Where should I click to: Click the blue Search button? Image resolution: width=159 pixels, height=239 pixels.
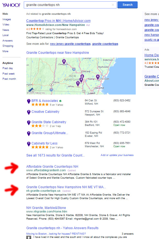click(127, 5)
